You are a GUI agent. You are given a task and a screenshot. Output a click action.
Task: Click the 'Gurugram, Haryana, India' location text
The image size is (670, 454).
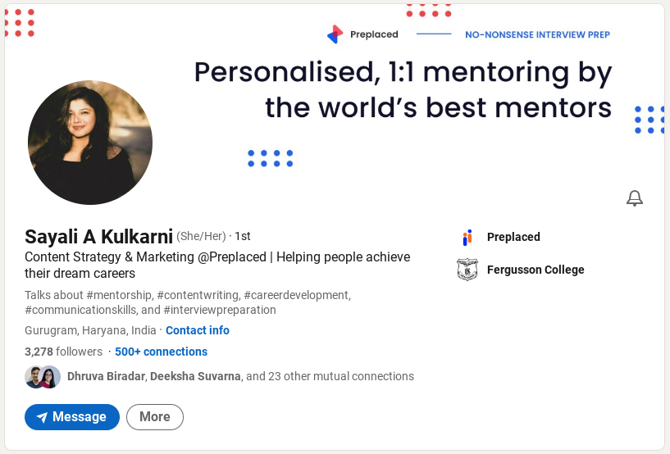tap(90, 330)
